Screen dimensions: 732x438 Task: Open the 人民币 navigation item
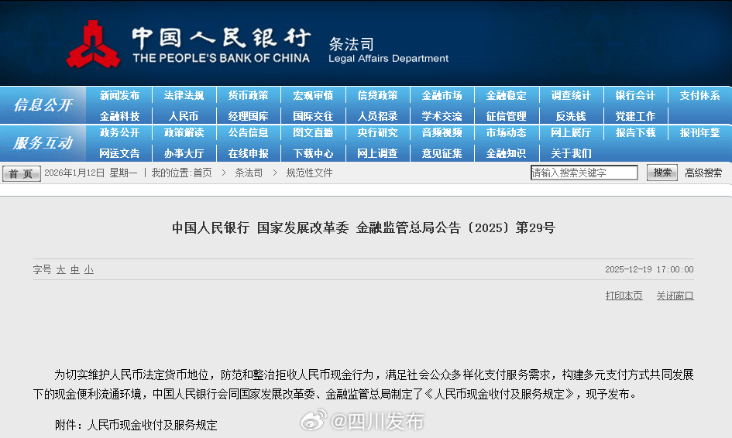pos(184,116)
